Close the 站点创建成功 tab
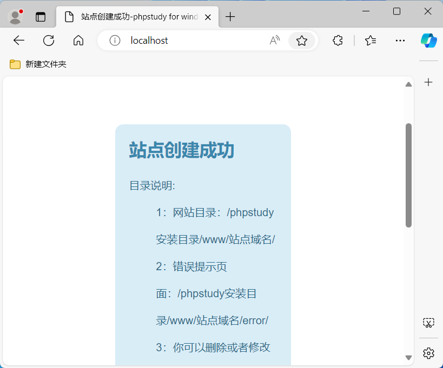The image size is (443, 368). tap(208, 17)
